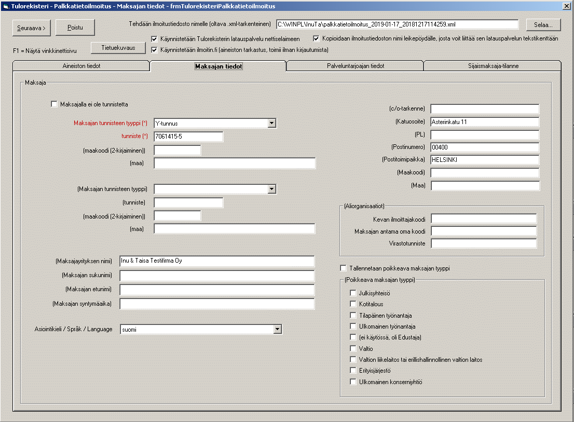Screen dimensions: 574x422
Task: Select the Kotitalous checkbox
Action: tap(353, 304)
